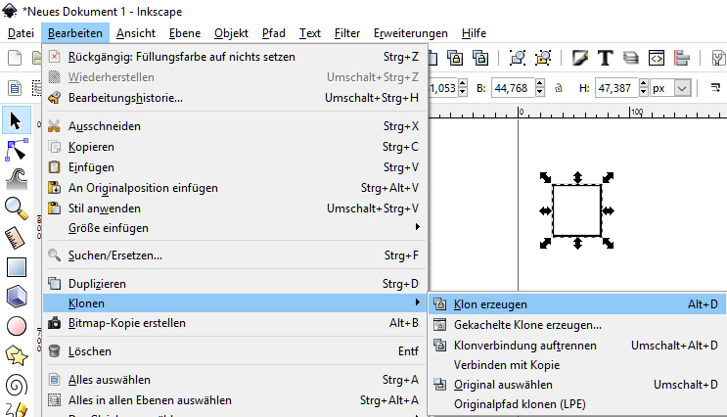This screenshot has width=727, height=417.
Task: Open the Ebene menu
Action: click(185, 33)
